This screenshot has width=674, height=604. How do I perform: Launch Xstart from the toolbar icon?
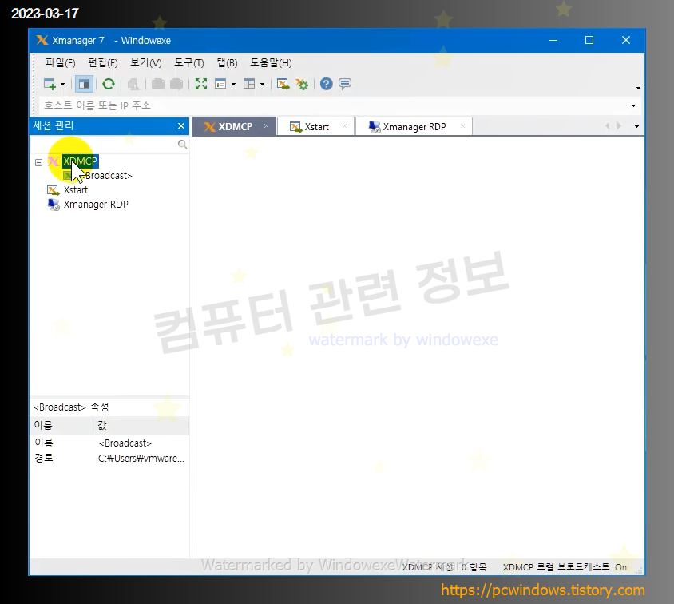[x=283, y=84]
